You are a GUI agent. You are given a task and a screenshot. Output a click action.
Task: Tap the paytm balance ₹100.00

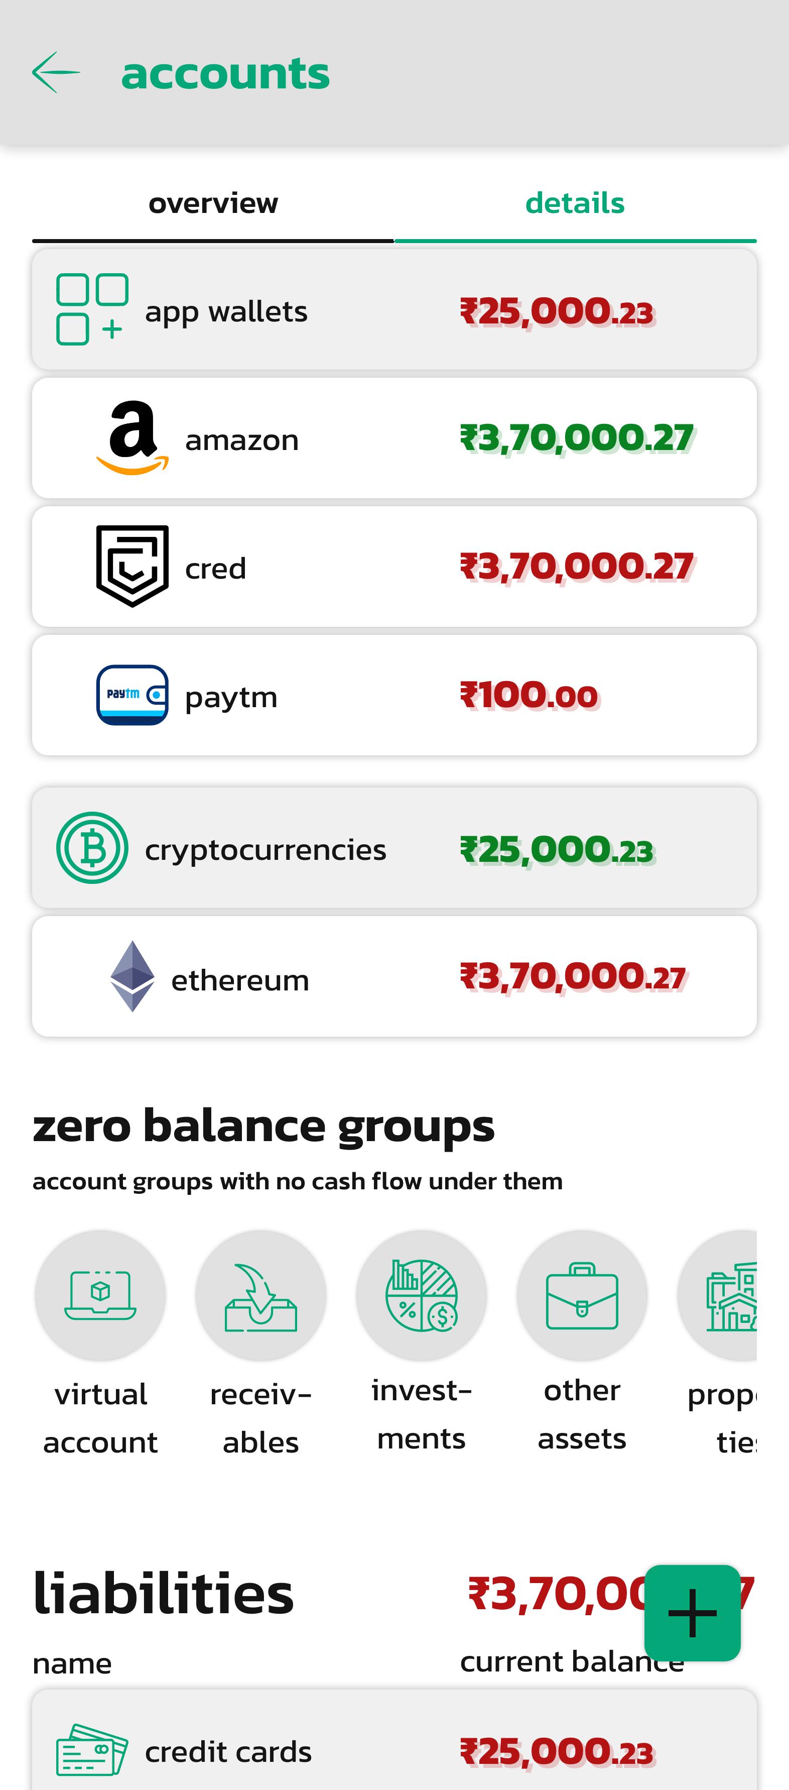tap(529, 696)
